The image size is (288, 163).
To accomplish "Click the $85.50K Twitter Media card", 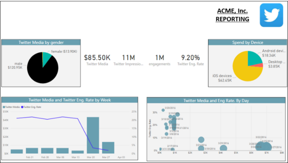I will click(x=97, y=60).
